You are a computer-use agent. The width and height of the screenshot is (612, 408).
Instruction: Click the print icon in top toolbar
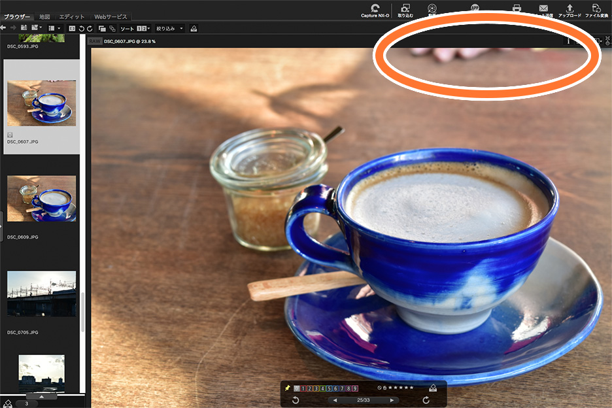[x=517, y=8]
